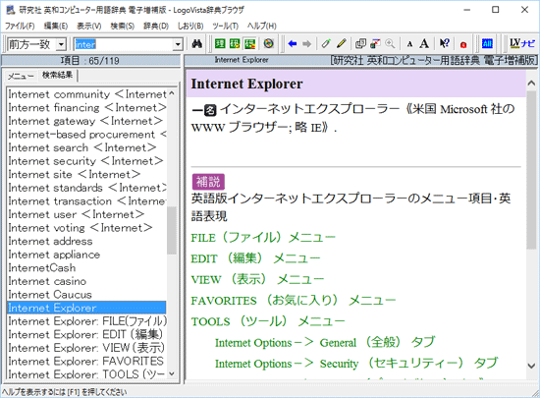This screenshot has width=540, height=398.
Task: Select Internet community in results list
Action: click(x=86, y=94)
